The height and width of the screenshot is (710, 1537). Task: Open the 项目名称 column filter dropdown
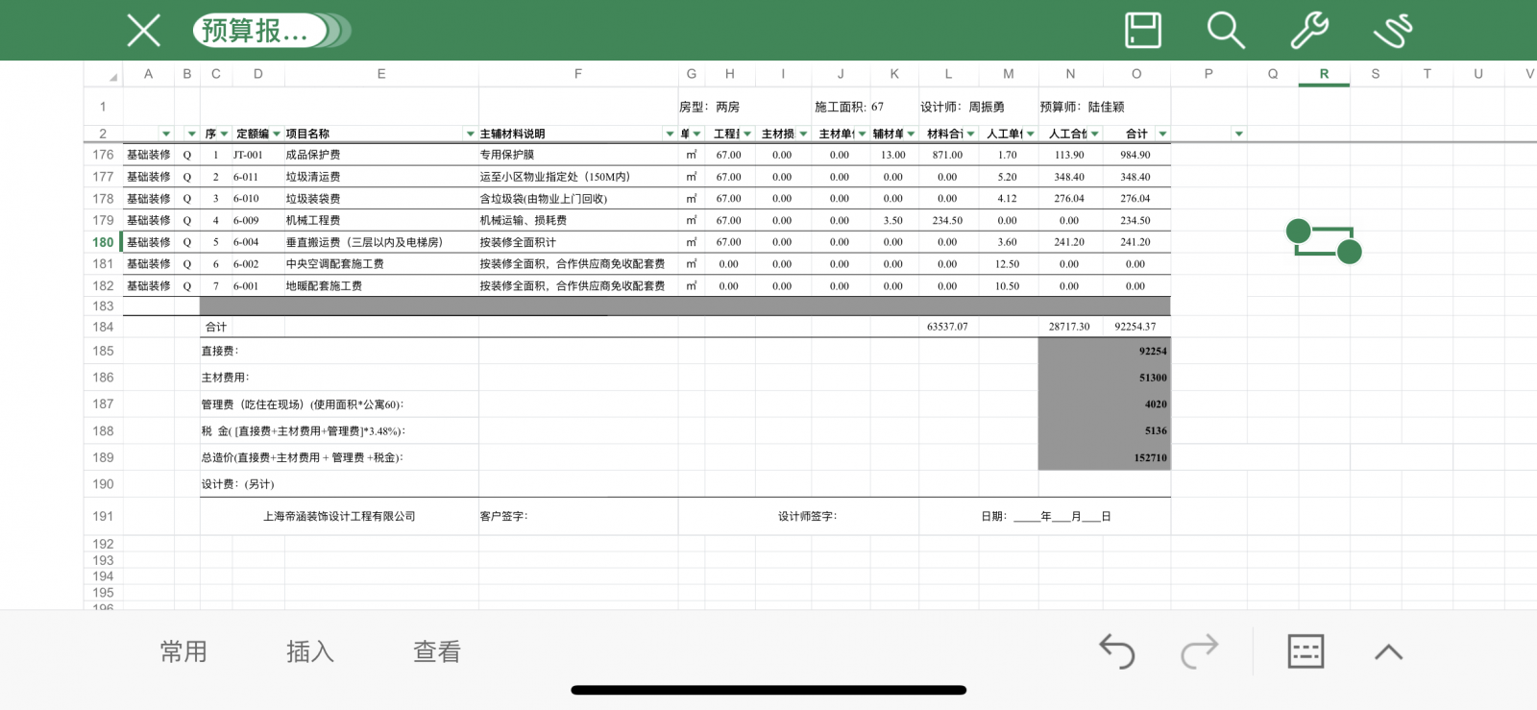471,134
